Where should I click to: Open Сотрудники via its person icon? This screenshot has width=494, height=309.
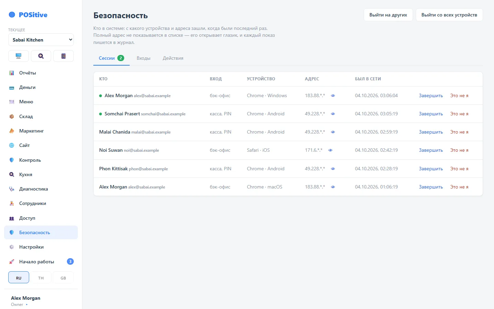12,203
